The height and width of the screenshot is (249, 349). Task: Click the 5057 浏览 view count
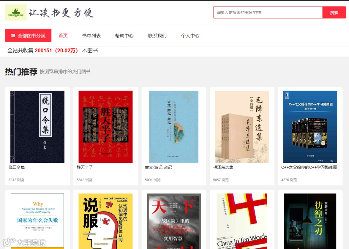[221, 180]
